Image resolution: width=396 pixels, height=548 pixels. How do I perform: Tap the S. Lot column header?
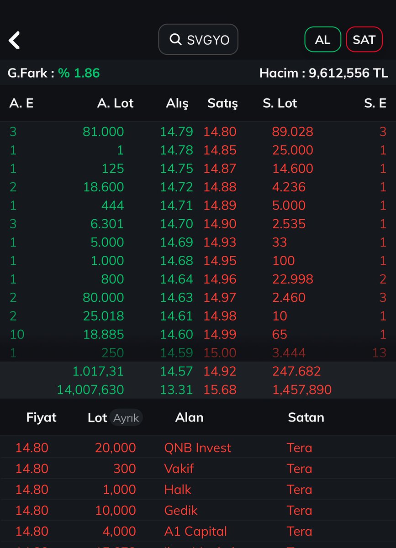(280, 103)
